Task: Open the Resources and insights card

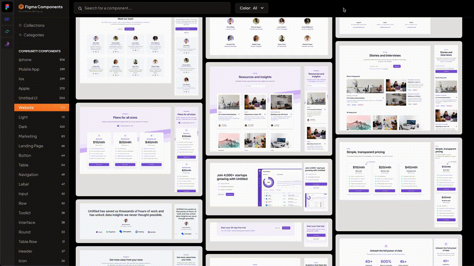Action: (269, 109)
